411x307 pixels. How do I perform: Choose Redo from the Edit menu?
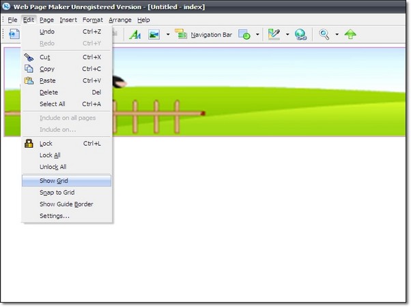[x=67, y=44]
